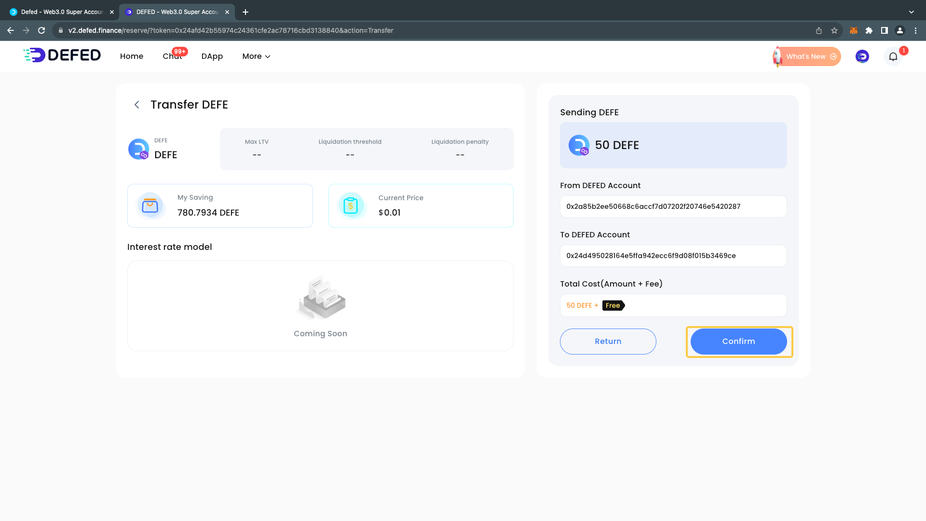Screen dimensions: 926x521
Task: Open Chrome three-dot menu
Action: click(915, 30)
